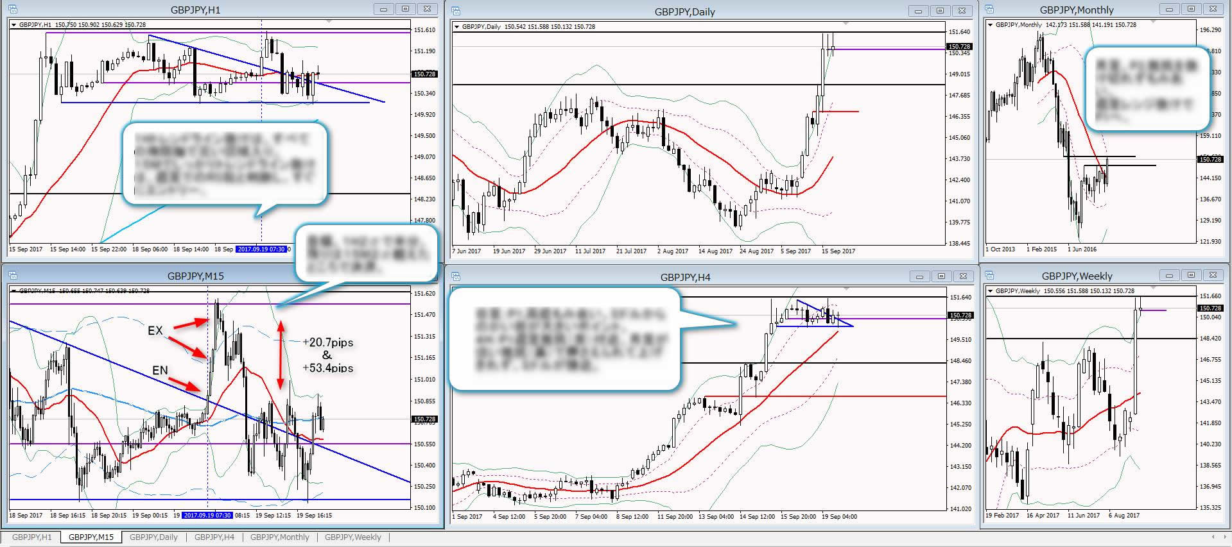Screen dimensions: 1232x547
Task: Expand the triangle beside GBPJPY,Weekly symbol label
Action: point(991,291)
